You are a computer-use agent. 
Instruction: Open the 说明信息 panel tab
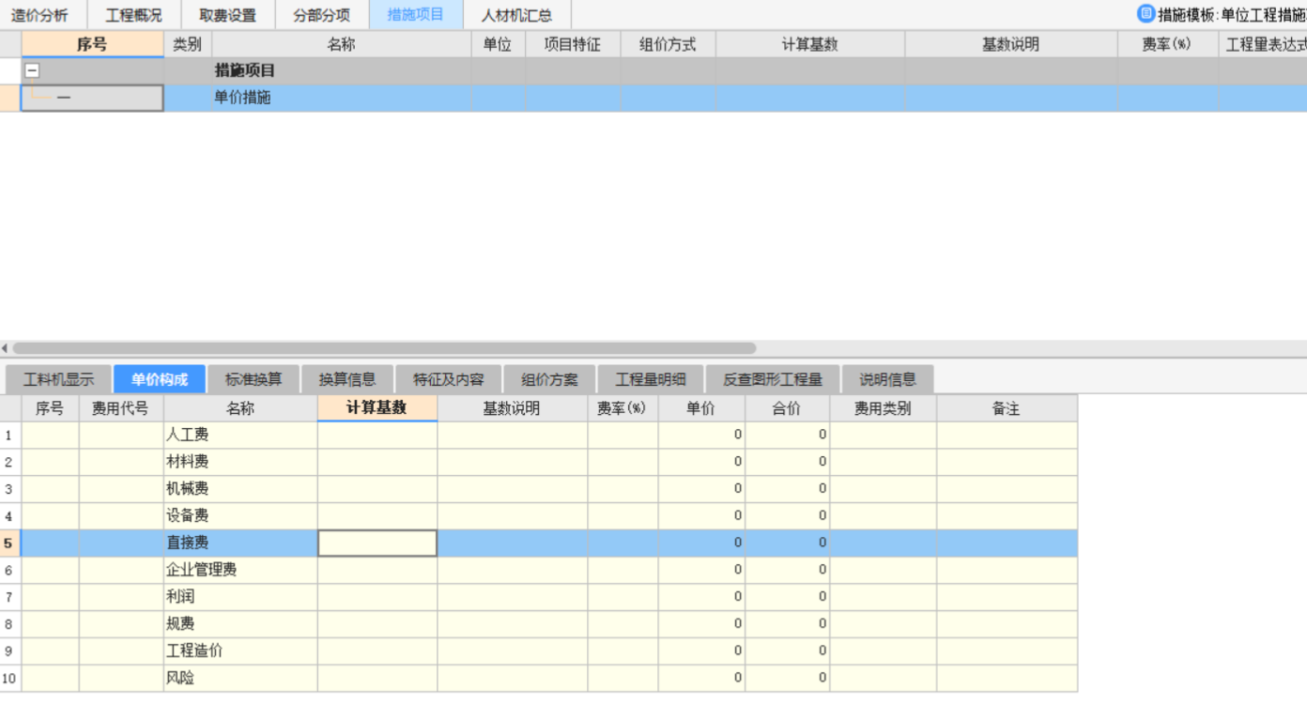887,379
